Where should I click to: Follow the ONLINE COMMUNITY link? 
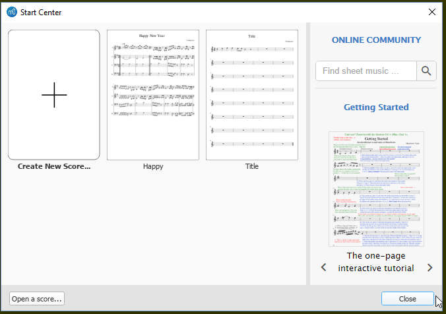[376, 40]
